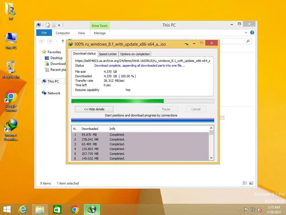Image resolution: width=286 pixels, height=215 pixels.
Task: Open the Action Center flag tray icon
Action: pyautogui.click(x=246, y=210)
